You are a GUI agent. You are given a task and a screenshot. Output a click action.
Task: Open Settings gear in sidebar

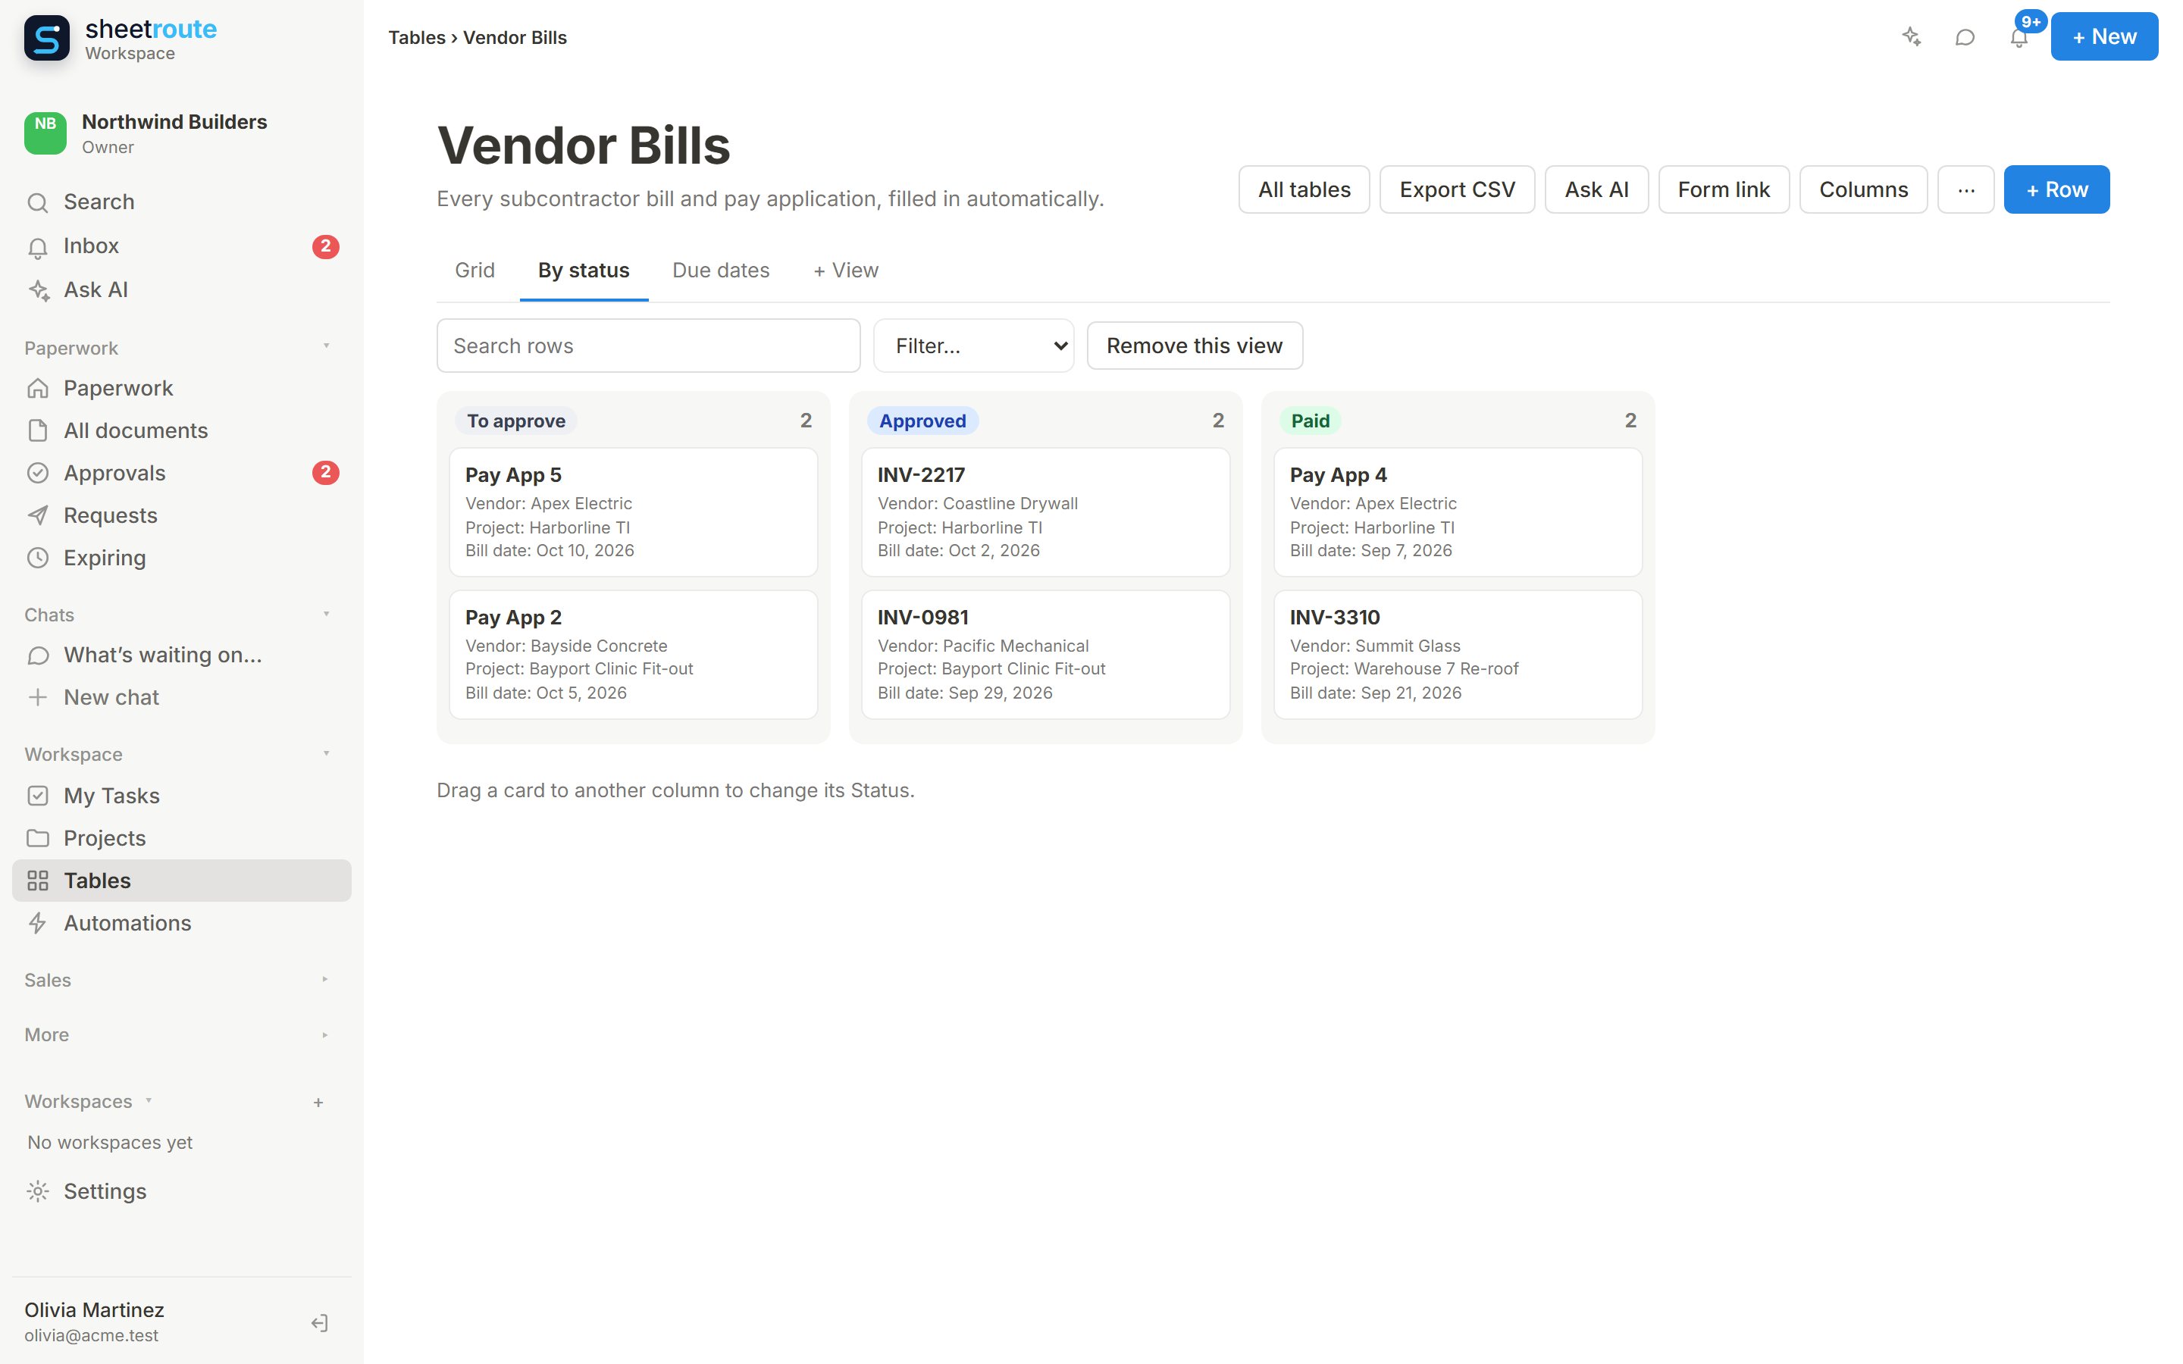point(38,1192)
